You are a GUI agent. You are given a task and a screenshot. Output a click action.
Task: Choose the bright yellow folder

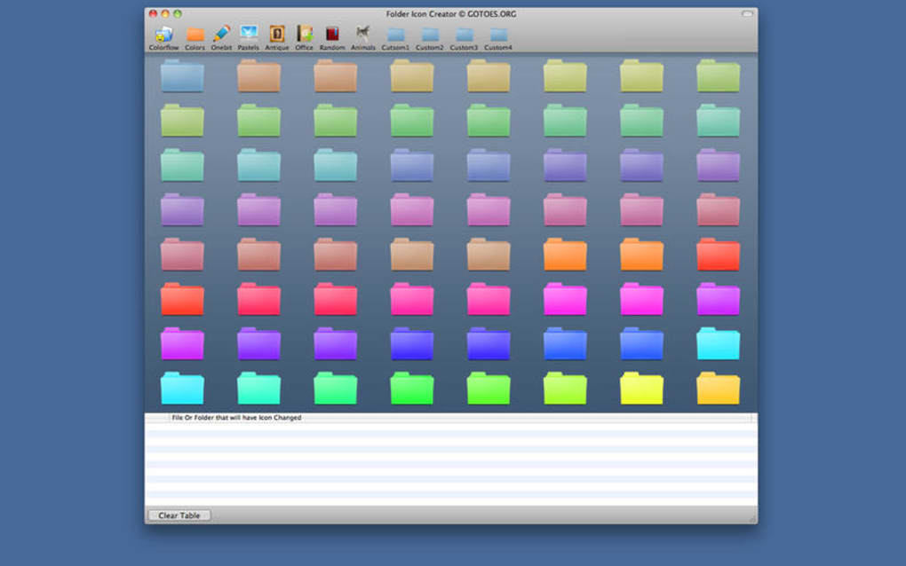640,388
